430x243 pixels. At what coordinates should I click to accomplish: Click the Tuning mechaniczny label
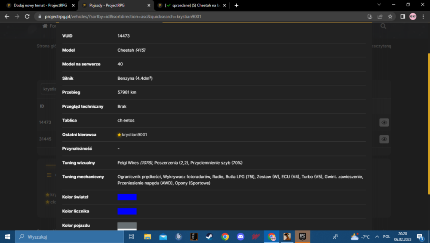click(83, 177)
